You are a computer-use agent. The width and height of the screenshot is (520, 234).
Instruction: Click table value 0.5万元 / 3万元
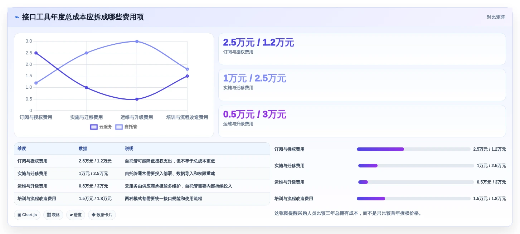coord(93,186)
